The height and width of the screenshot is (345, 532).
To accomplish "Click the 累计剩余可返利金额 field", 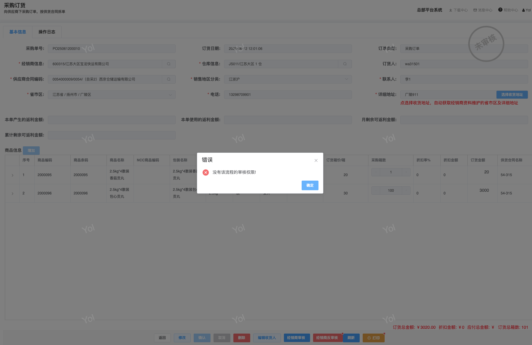I will [112, 135].
